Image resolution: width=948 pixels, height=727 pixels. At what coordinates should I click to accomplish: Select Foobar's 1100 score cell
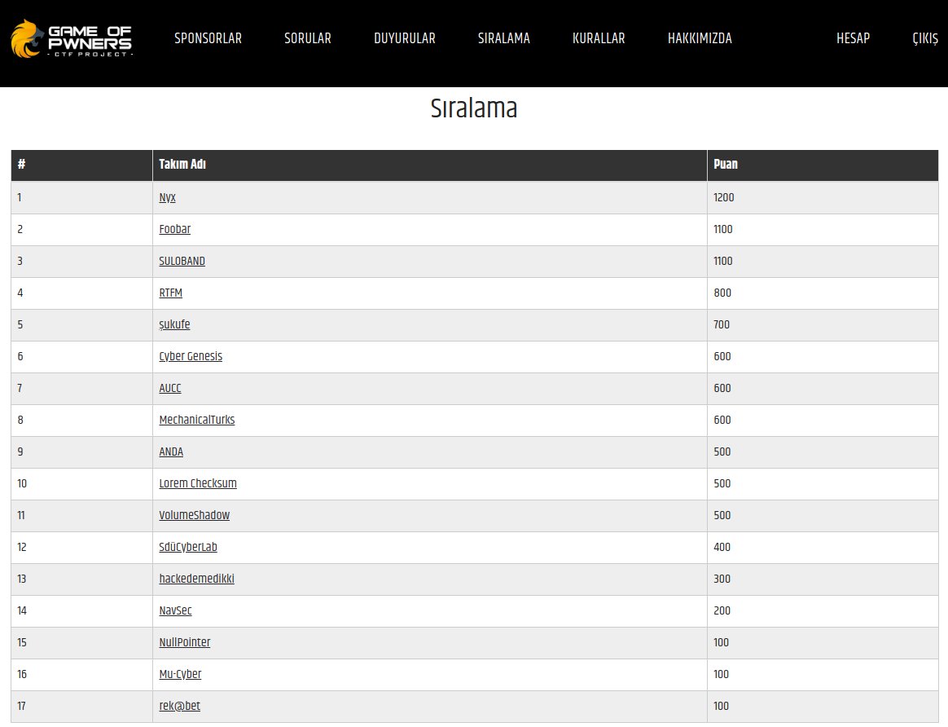823,229
